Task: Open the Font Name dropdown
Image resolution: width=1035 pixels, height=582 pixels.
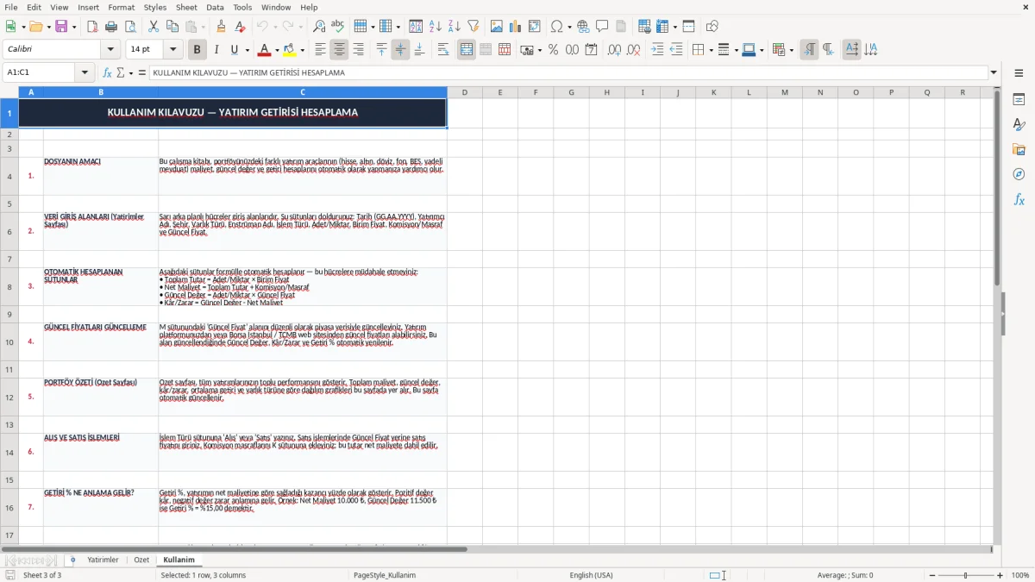Action: 110,50
